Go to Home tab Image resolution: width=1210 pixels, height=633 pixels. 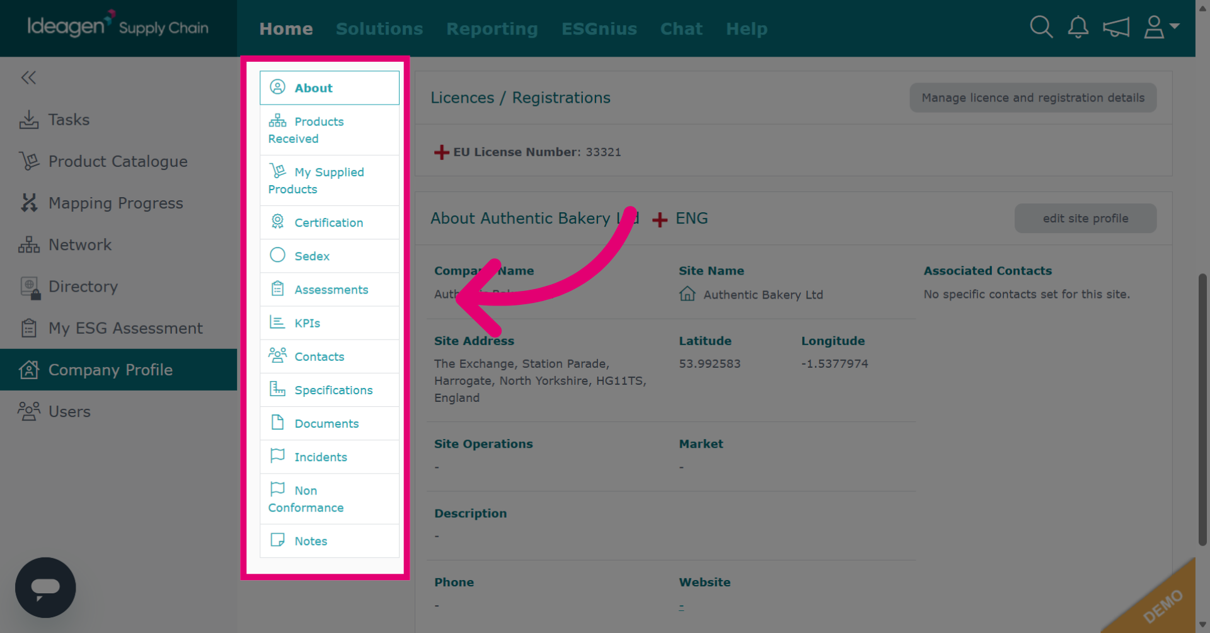[286, 29]
